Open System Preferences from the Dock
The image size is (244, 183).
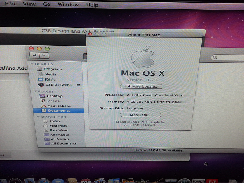pos(198,181)
